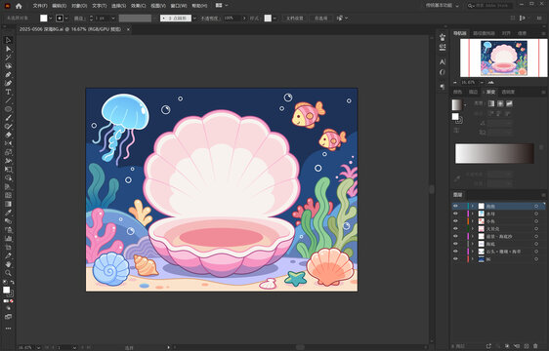Select the Selection (black arrow) tool
The image size is (549, 351).
tap(8, 40)
